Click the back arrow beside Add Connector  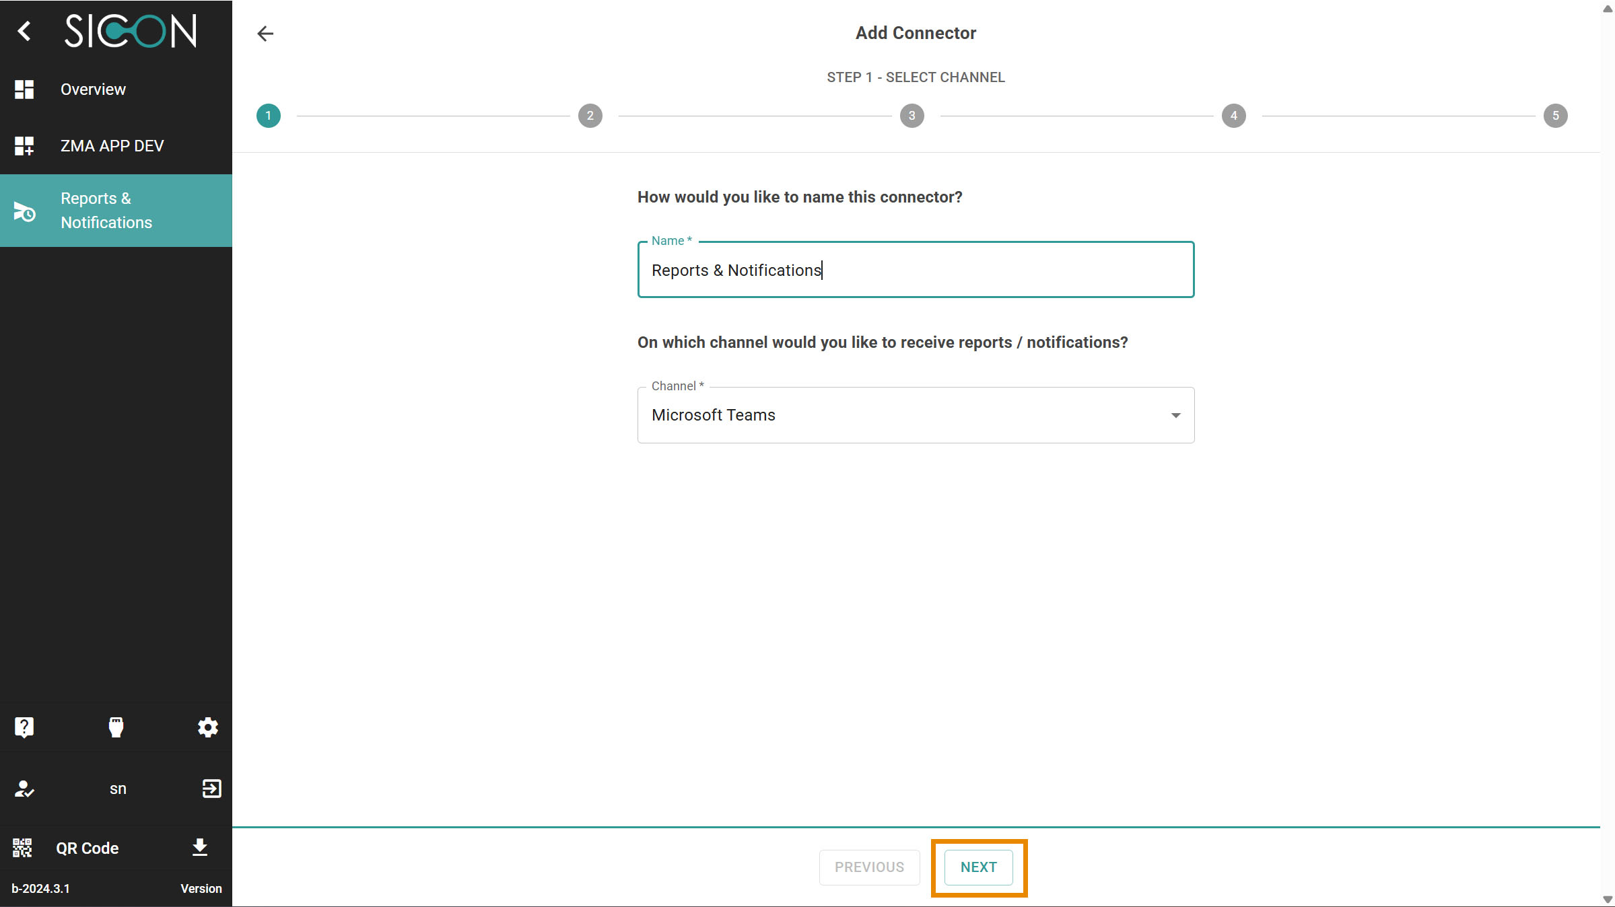click(265, 34)
